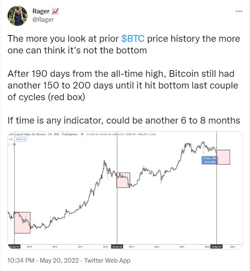Screen dimensions: 250x271
Task: Click the May 20, 2022 date
Action: (59, 261)
